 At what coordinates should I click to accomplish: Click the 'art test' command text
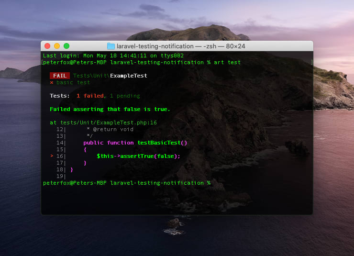(227, 62)
